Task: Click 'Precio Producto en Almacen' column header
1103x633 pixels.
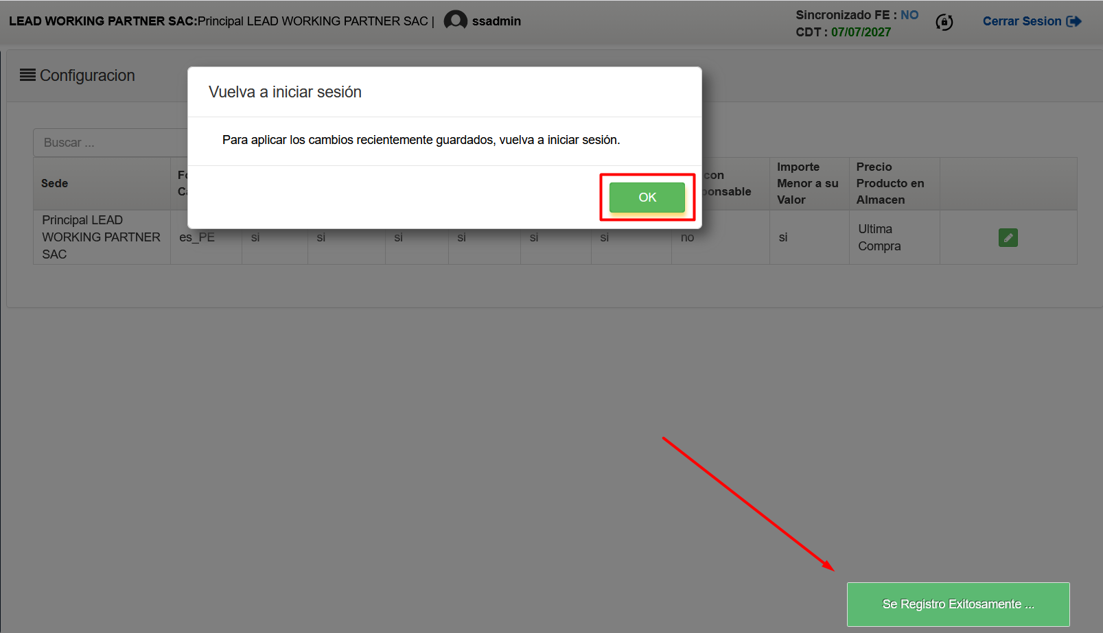Action: click(890, 183)
